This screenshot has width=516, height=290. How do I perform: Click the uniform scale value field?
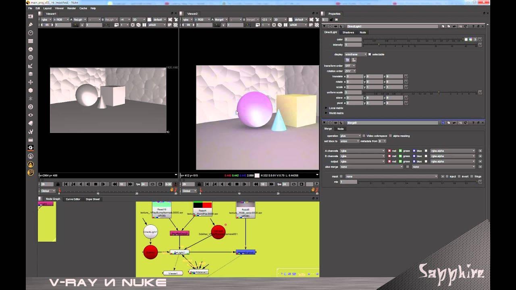coord(353,92)
